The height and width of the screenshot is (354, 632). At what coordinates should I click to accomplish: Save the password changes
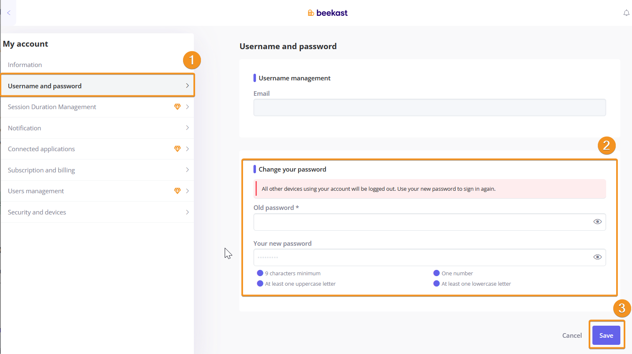(606, 335)
